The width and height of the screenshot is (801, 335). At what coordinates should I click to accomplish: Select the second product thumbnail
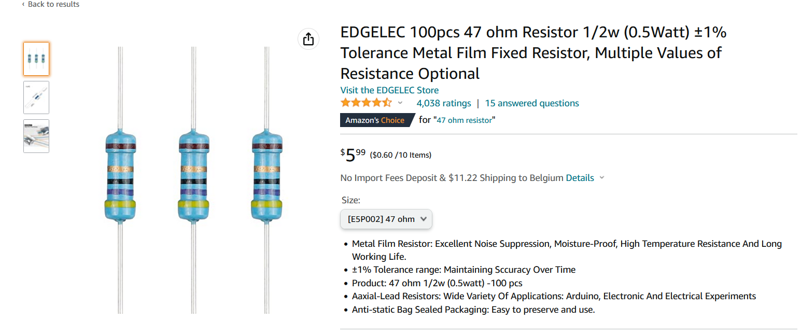pos(36,97)
